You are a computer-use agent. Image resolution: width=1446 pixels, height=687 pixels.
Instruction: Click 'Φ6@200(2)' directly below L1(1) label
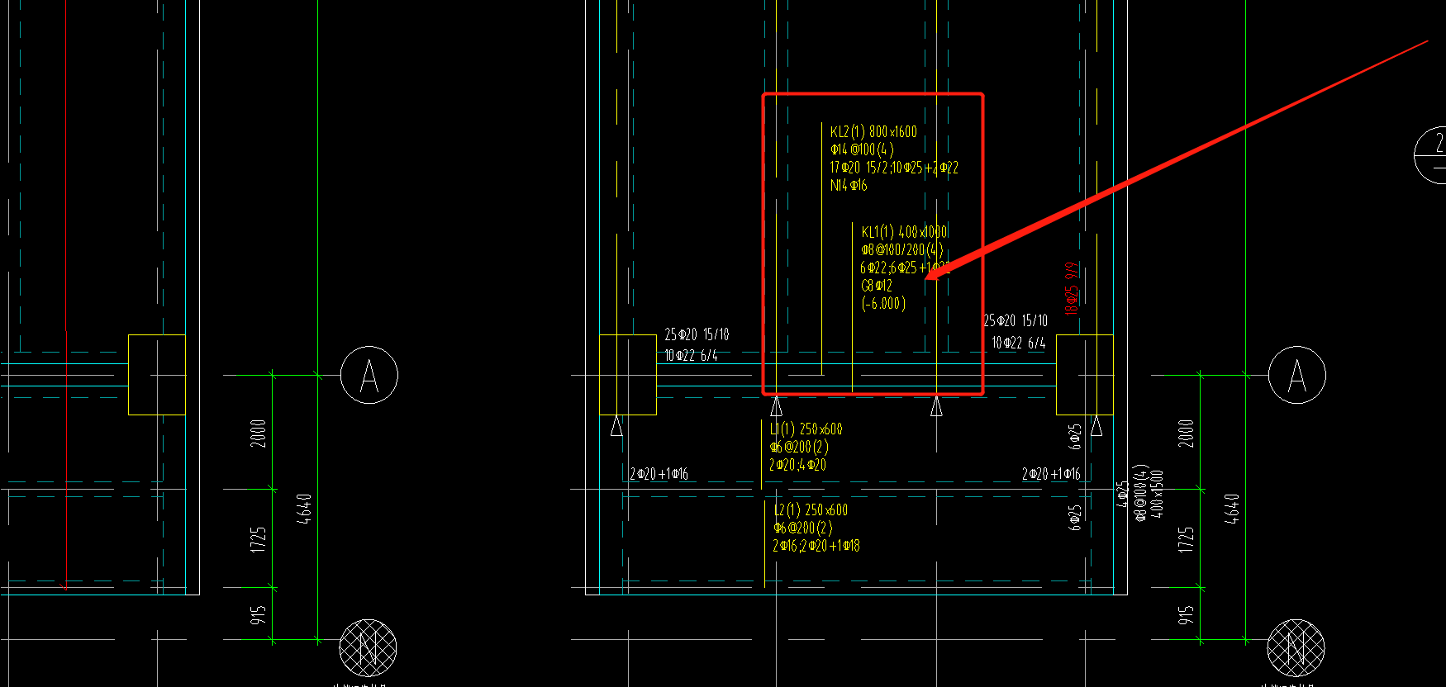[798, 447]
